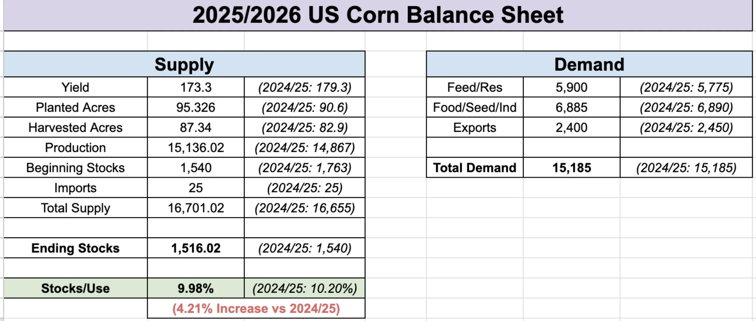Select the Production value 15,136.02 cell

tap(196, 148)
